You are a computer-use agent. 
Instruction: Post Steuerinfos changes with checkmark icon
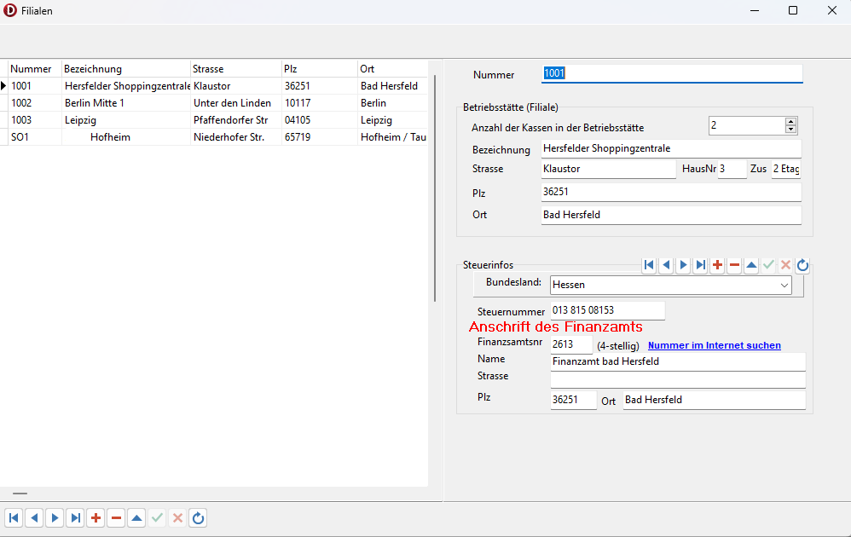coord(768,265)
